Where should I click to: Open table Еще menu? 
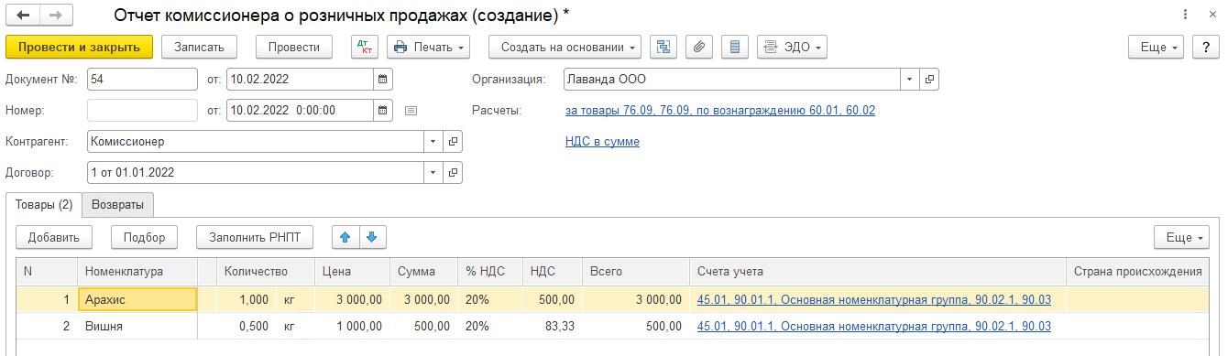pyautogui.click(x=1181, y=237)
